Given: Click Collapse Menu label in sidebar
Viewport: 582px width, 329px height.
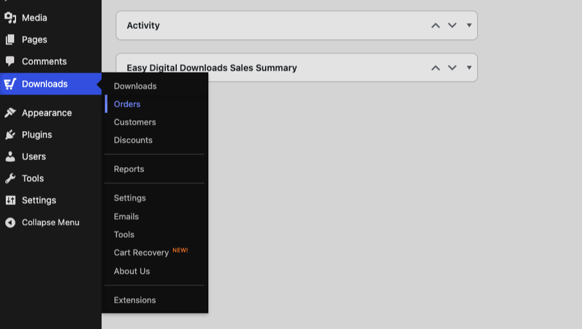Looking at the screenshot, I should pyautogui.click(x=50, y=222).
